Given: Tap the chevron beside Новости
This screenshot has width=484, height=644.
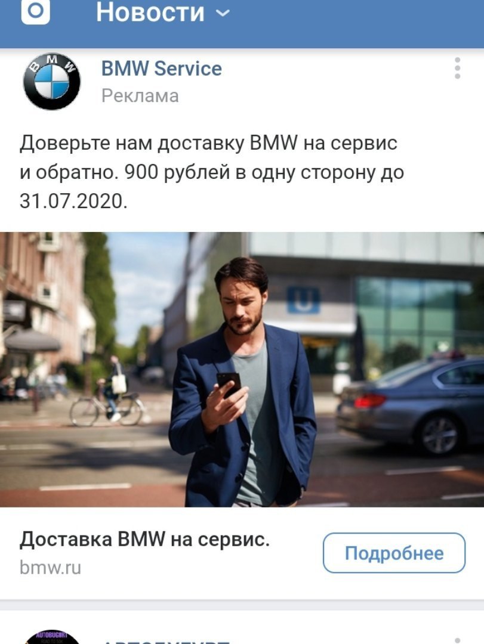Looking at the screenshot, I should [x=223, y=13].
